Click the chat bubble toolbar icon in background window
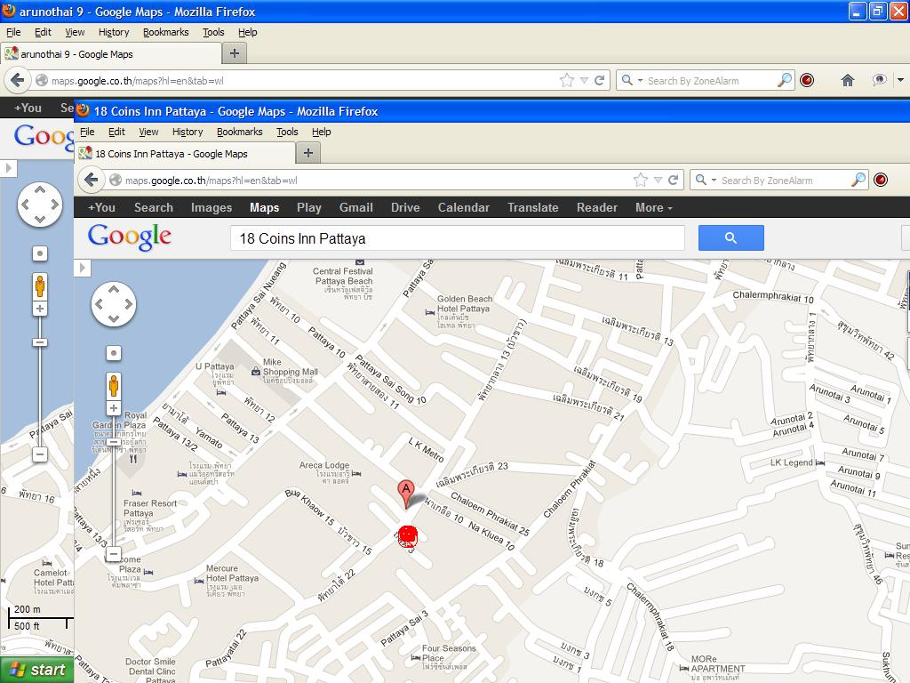910x683 pixels. click(879, 80)
